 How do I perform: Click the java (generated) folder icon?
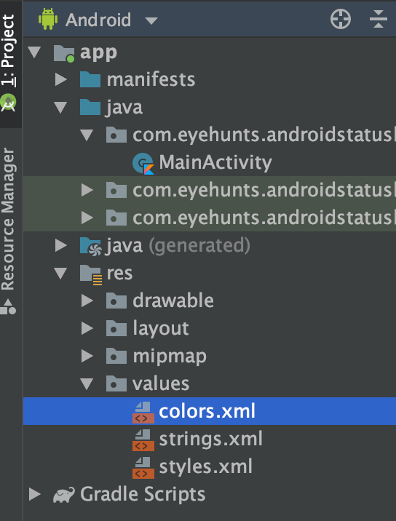[x=90, y=246]
